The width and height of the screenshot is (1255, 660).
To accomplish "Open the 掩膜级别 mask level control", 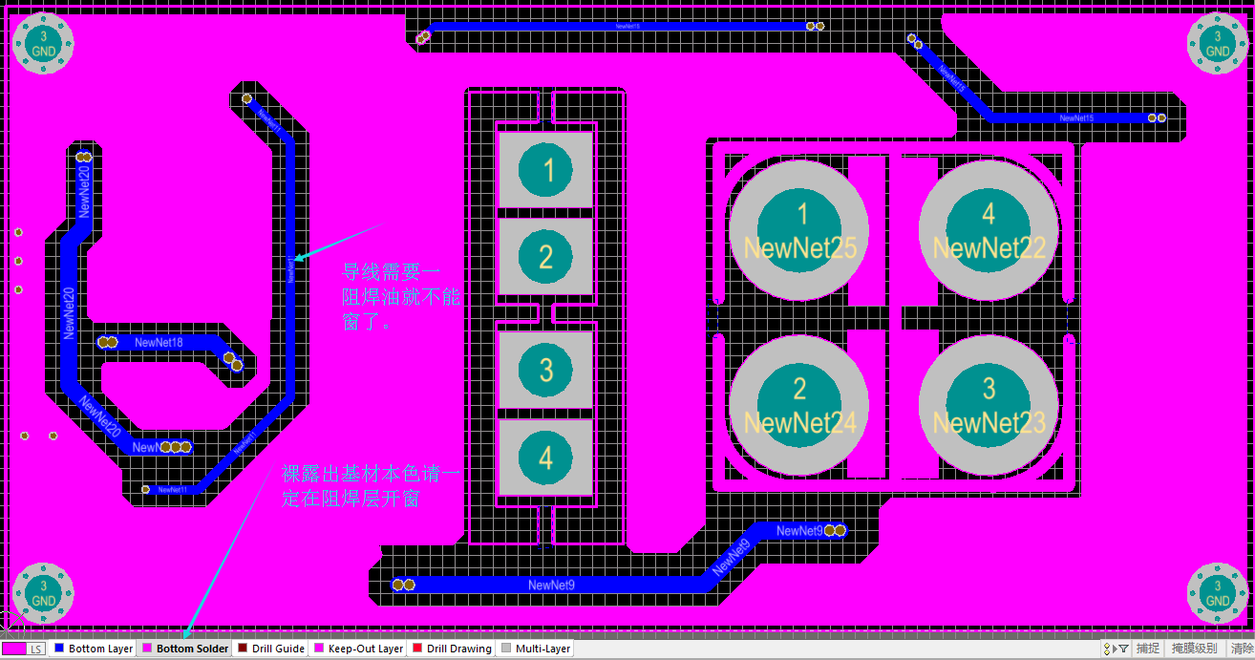I will click(1194, 649).
